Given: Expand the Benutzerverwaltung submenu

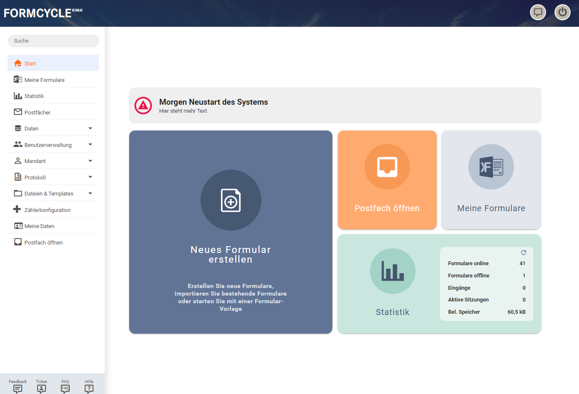Looking at the screenshot, I should coord(90,144).
